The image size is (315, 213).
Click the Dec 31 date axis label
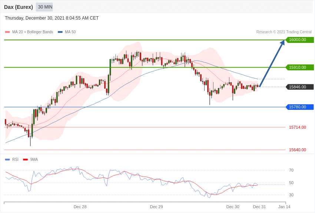tap(259, 207)
